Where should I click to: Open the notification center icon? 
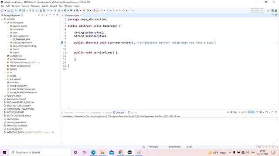[273, 152]
